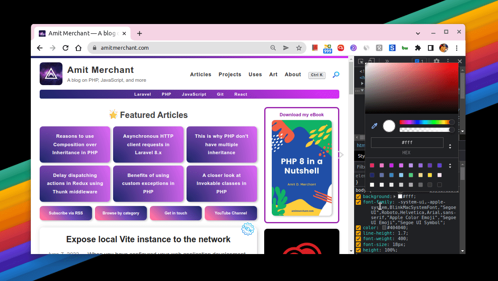Open the Get in touch link
Image resolution: width=498 pixels, height=281 pixels.
[x=176, y=213]
